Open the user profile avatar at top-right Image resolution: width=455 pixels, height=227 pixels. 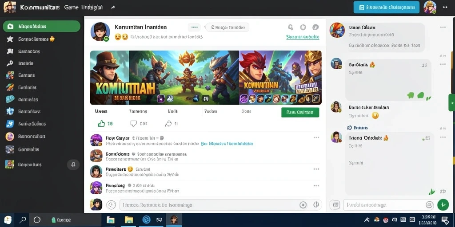point(430,7)
